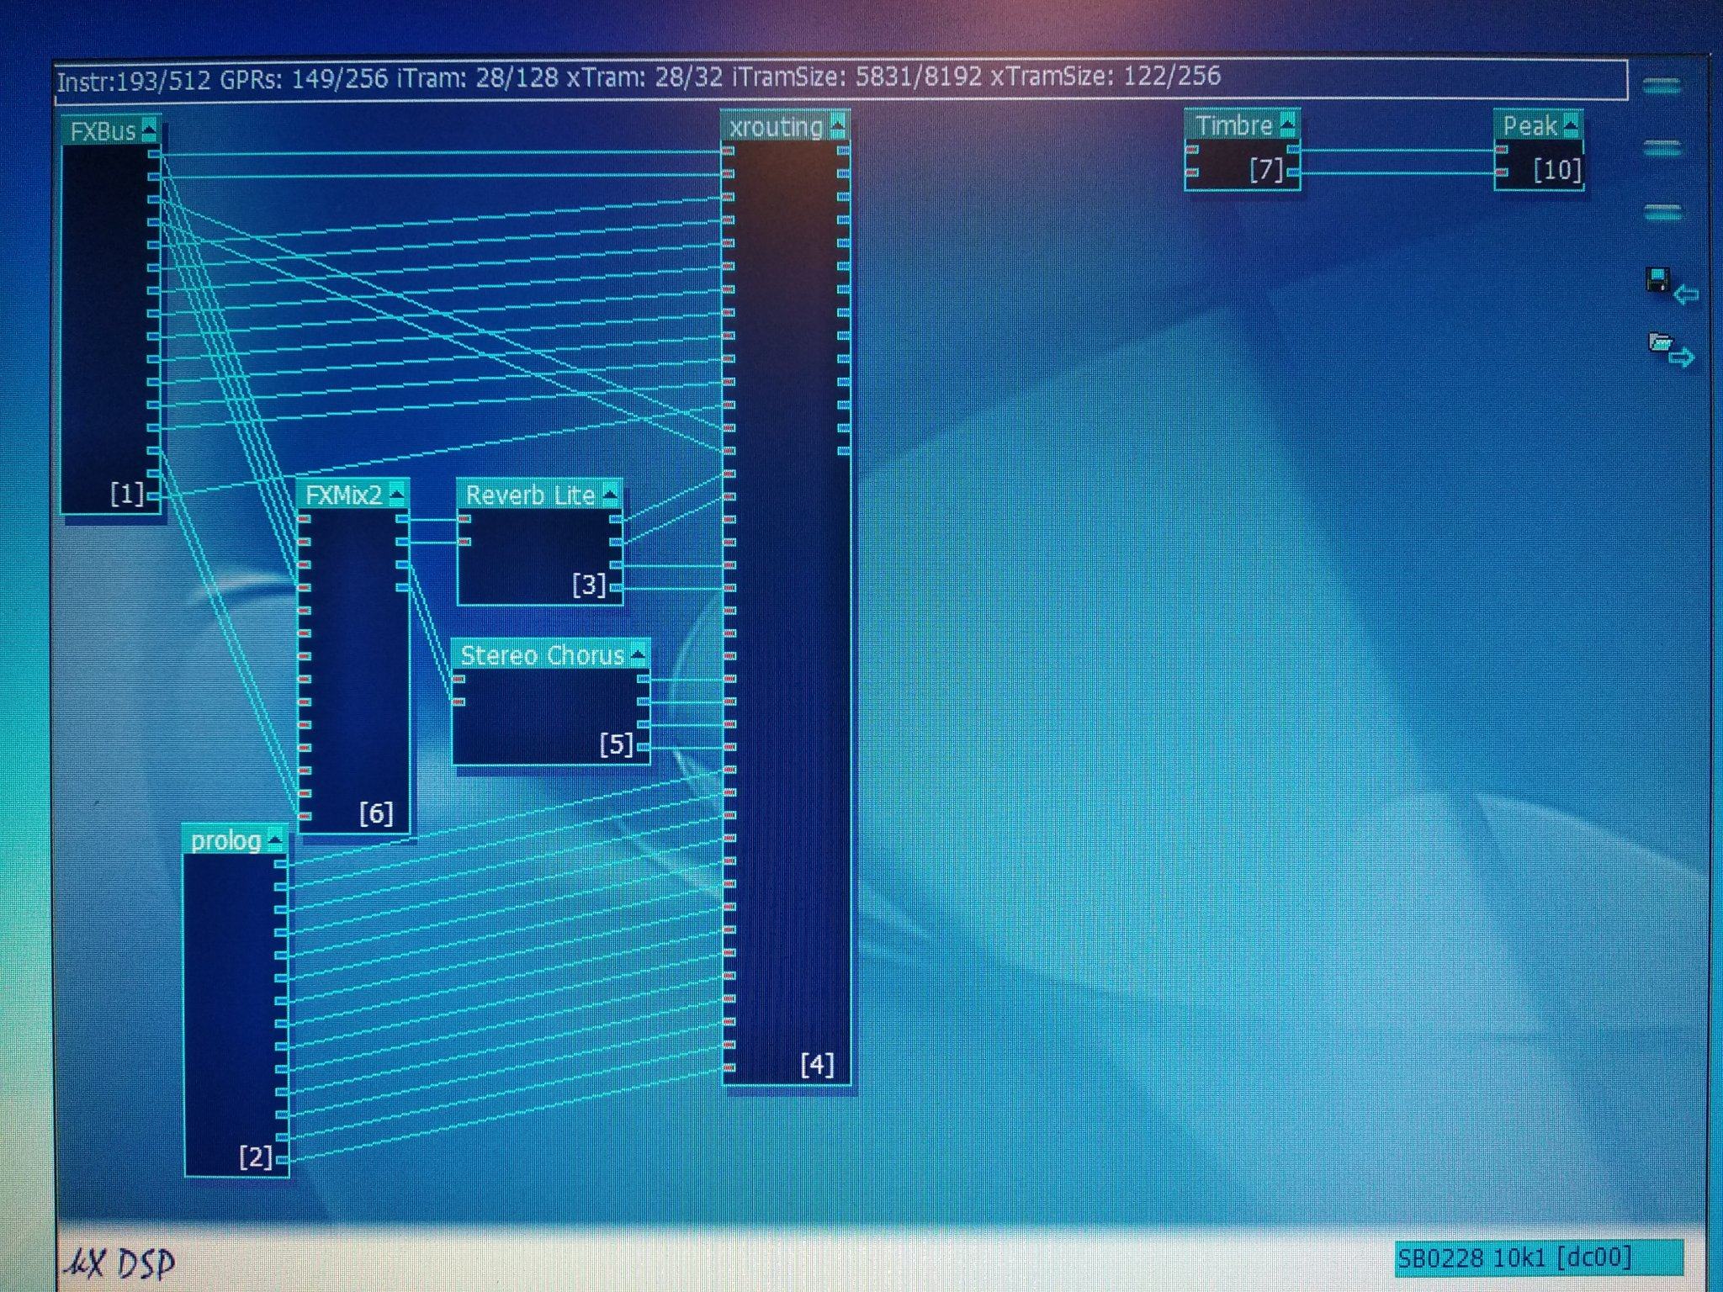The image size is (1723, 1292).
Task: Click the first input pin of Peak
Action: click(x=1502, y=151)
